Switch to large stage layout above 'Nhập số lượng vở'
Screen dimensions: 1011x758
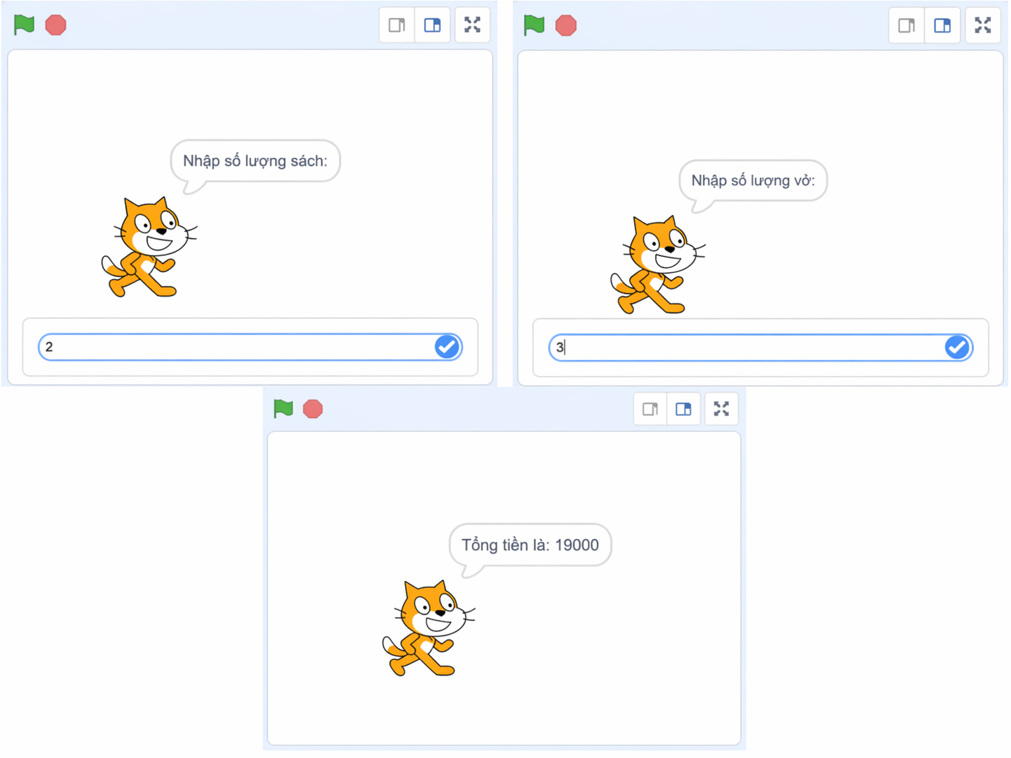click(x=943, y=26)
